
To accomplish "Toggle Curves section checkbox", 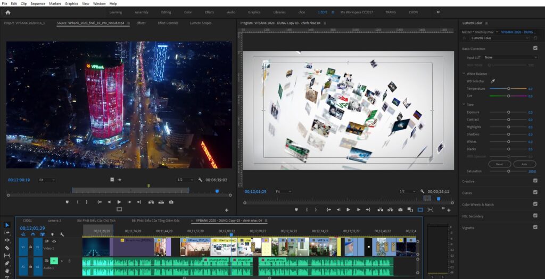I will click(x=535, y=192).
